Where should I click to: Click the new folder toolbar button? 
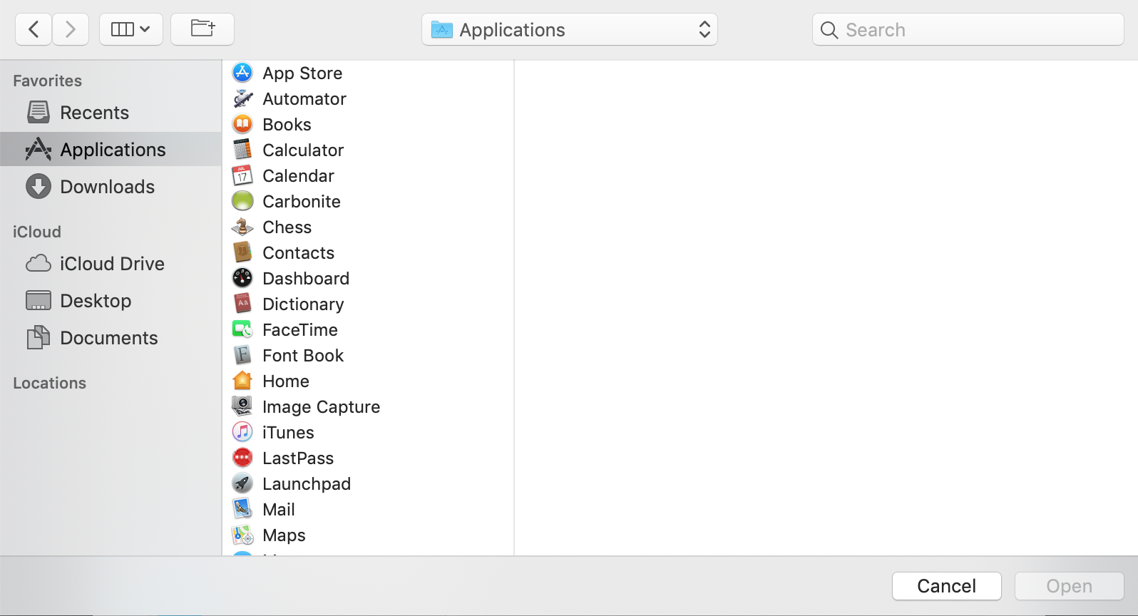[x=203, y=29]
